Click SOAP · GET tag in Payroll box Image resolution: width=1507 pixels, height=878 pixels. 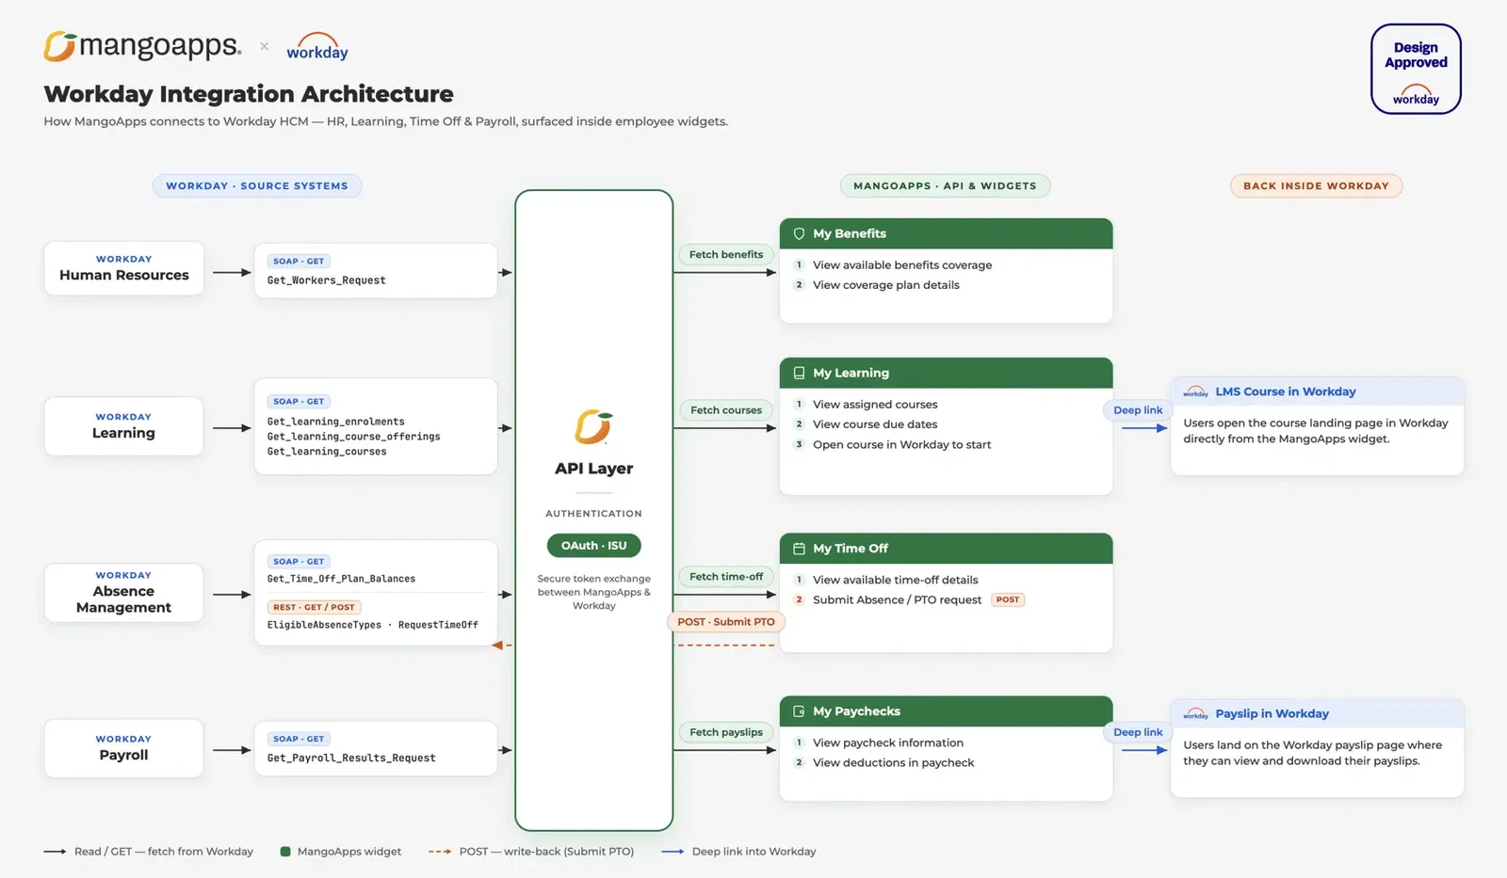click(299, 739)
